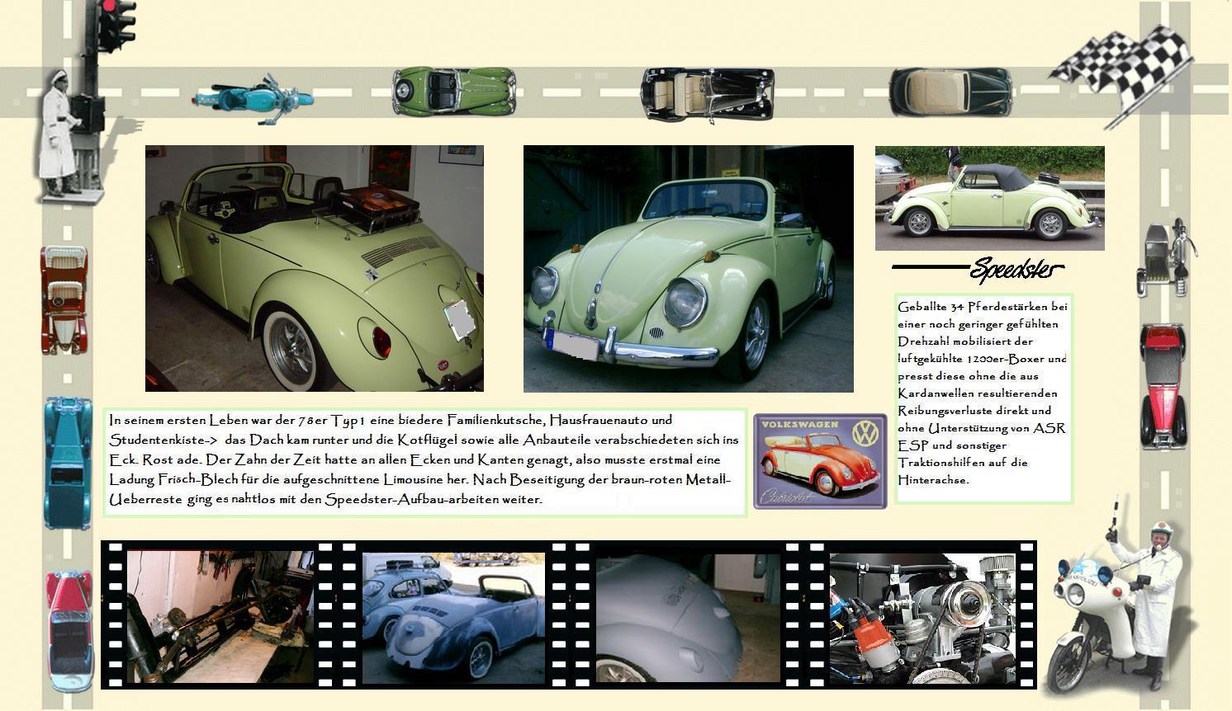The width and height of the screenshot is (1232, 711).
Task: Click the Speedster heading
Action: pyautogui.click(x=1016, y=269)
